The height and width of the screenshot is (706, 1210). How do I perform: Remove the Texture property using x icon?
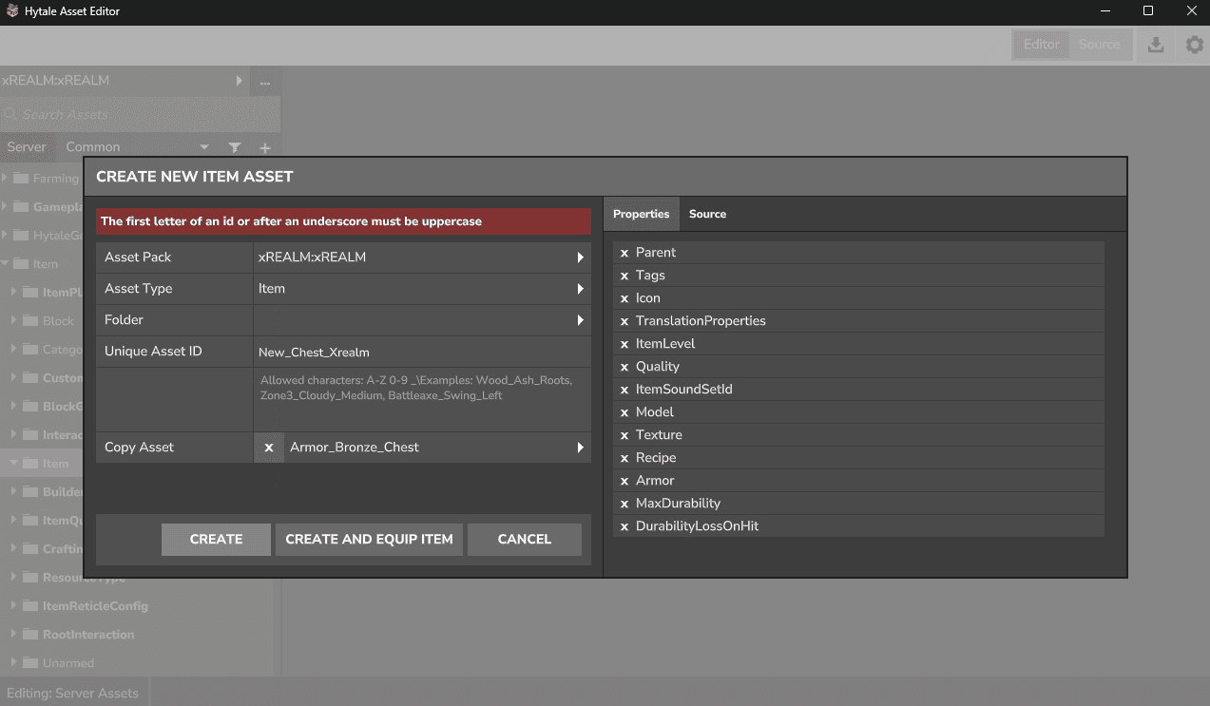624,435
